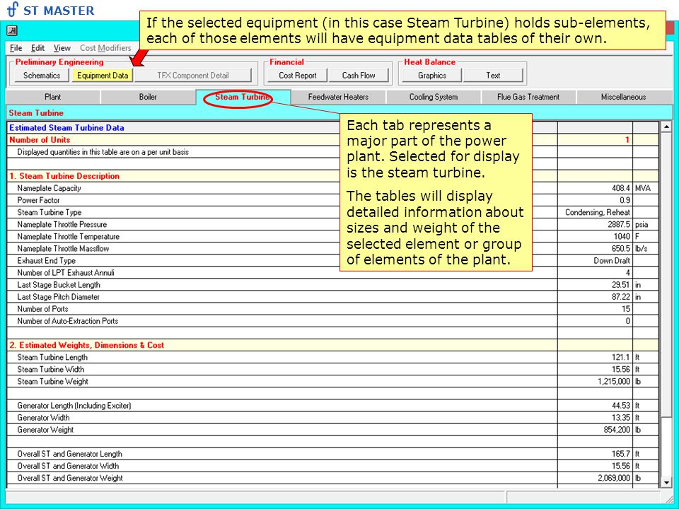Viewport: 679px width, 509px height.
Task: Click the 1,215,000 lb weight value
Action: pos(614,382)
